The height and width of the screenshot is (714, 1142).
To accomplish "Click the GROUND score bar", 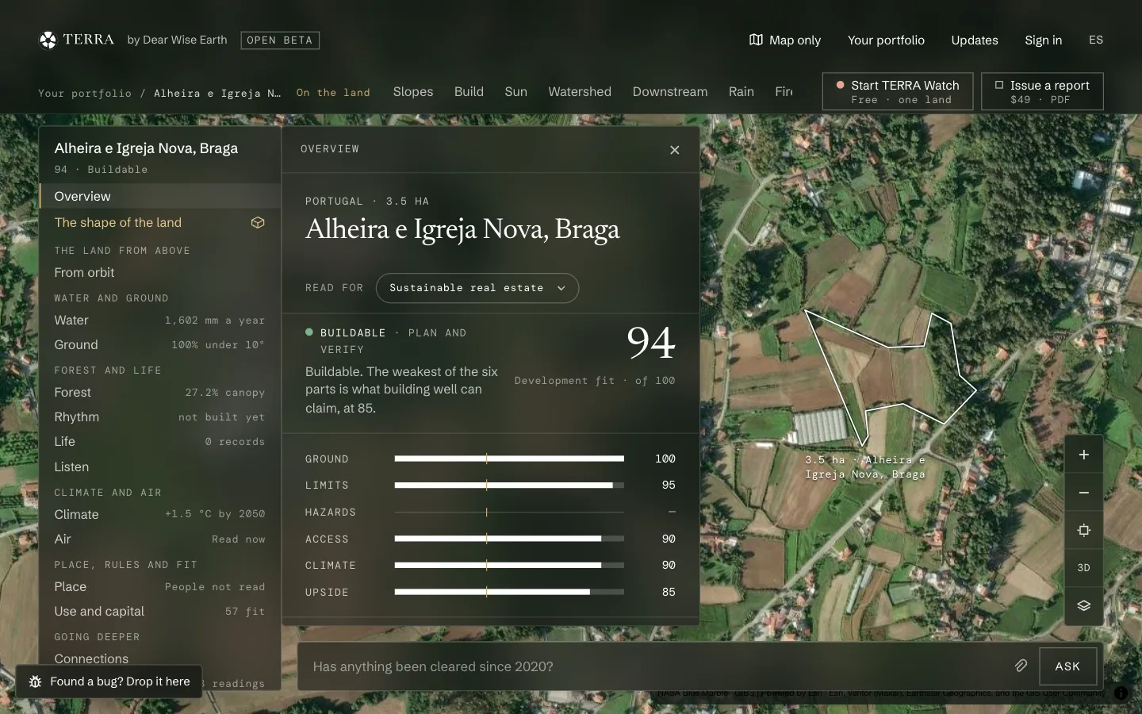I will tap(509, 459).
